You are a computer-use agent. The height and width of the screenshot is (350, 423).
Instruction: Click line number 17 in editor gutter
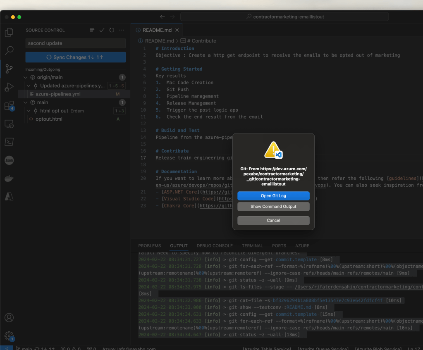(x=143, y=158)
